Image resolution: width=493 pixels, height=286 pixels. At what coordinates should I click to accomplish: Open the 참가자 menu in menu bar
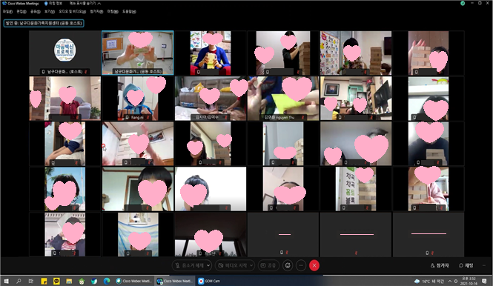[96, 12]
